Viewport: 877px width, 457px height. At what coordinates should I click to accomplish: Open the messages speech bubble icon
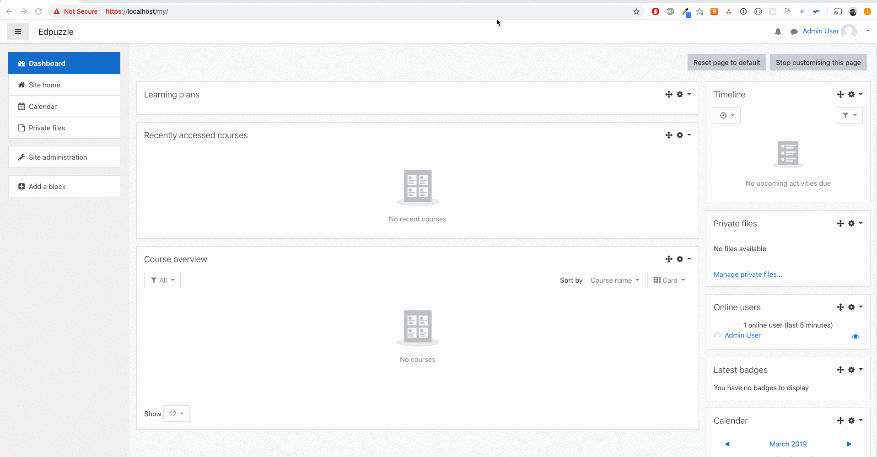(x=794, y=32)
